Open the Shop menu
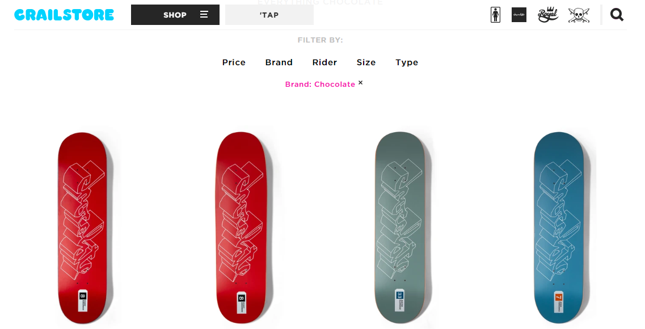Image resolution: width=645 pixels, height=329 pixels. (x=175, y=15)
